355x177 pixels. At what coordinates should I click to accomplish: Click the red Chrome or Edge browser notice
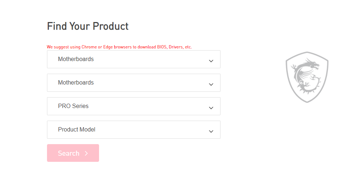119,47
